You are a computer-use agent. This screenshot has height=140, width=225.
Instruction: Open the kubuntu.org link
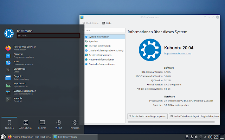pyautogui.click(x=178, y=54)
